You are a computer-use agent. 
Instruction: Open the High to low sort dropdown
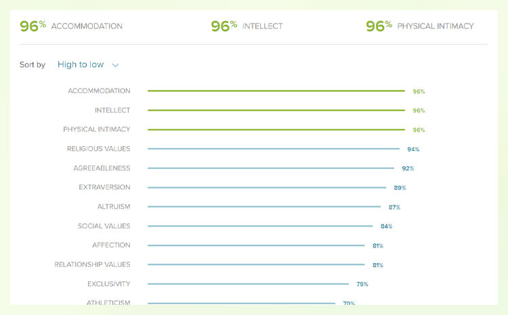(x=88, y=65)
